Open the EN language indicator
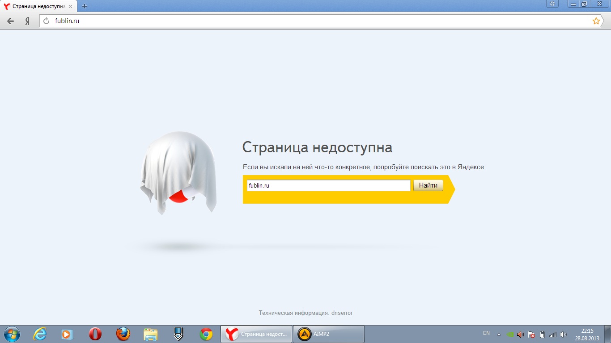The width and height of the screenshot is (611, 343). [x=486, y=333]
